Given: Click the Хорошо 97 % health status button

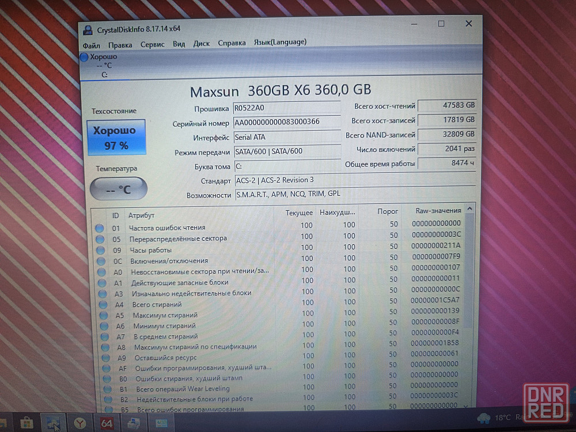Looking at the screenshot, I should coord(116,138).
